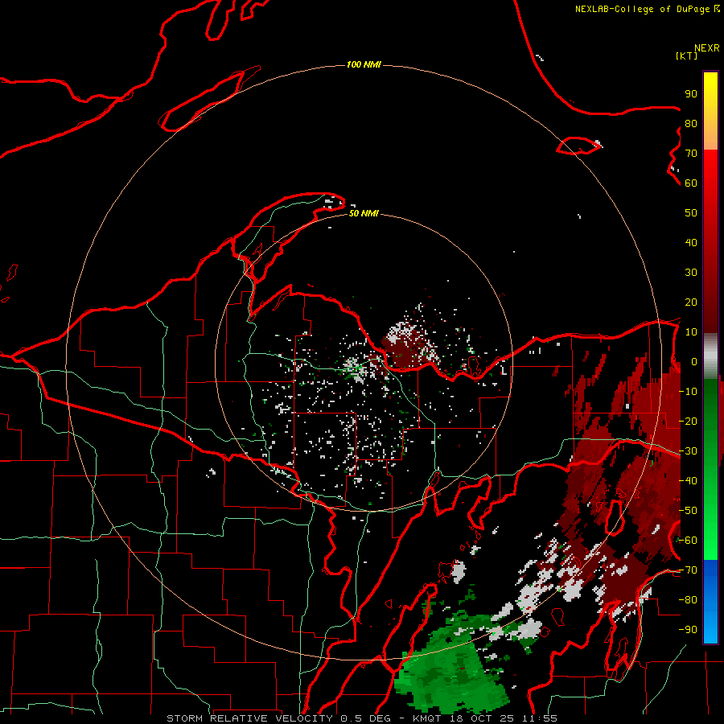Image resolution: width=724 pixels, height=724 pixels.
Task: Click the KMQT station identifier in the caption
Action: pos(429,718)
